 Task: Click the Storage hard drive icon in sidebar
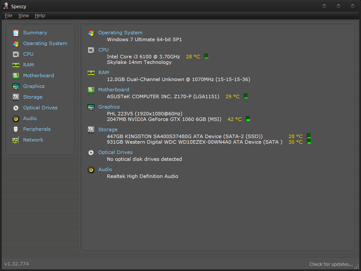(15, 97)
